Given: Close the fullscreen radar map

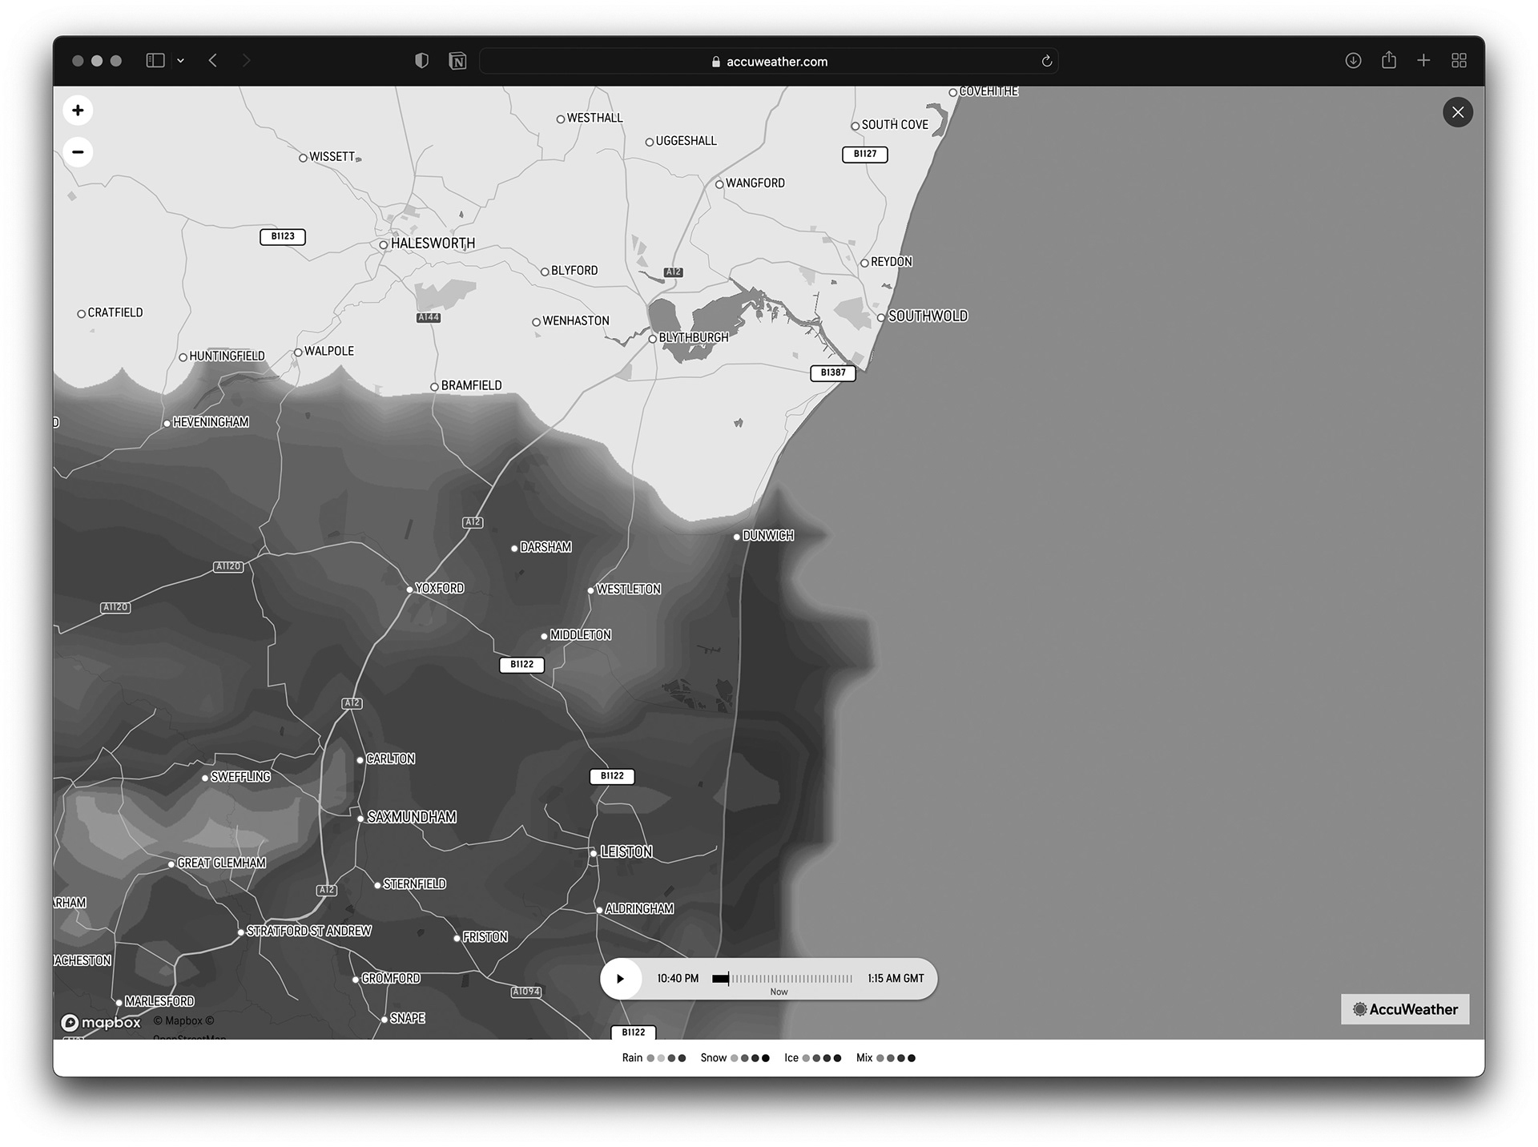Looking at the screenshot, I should click(x=1458, y=112).
